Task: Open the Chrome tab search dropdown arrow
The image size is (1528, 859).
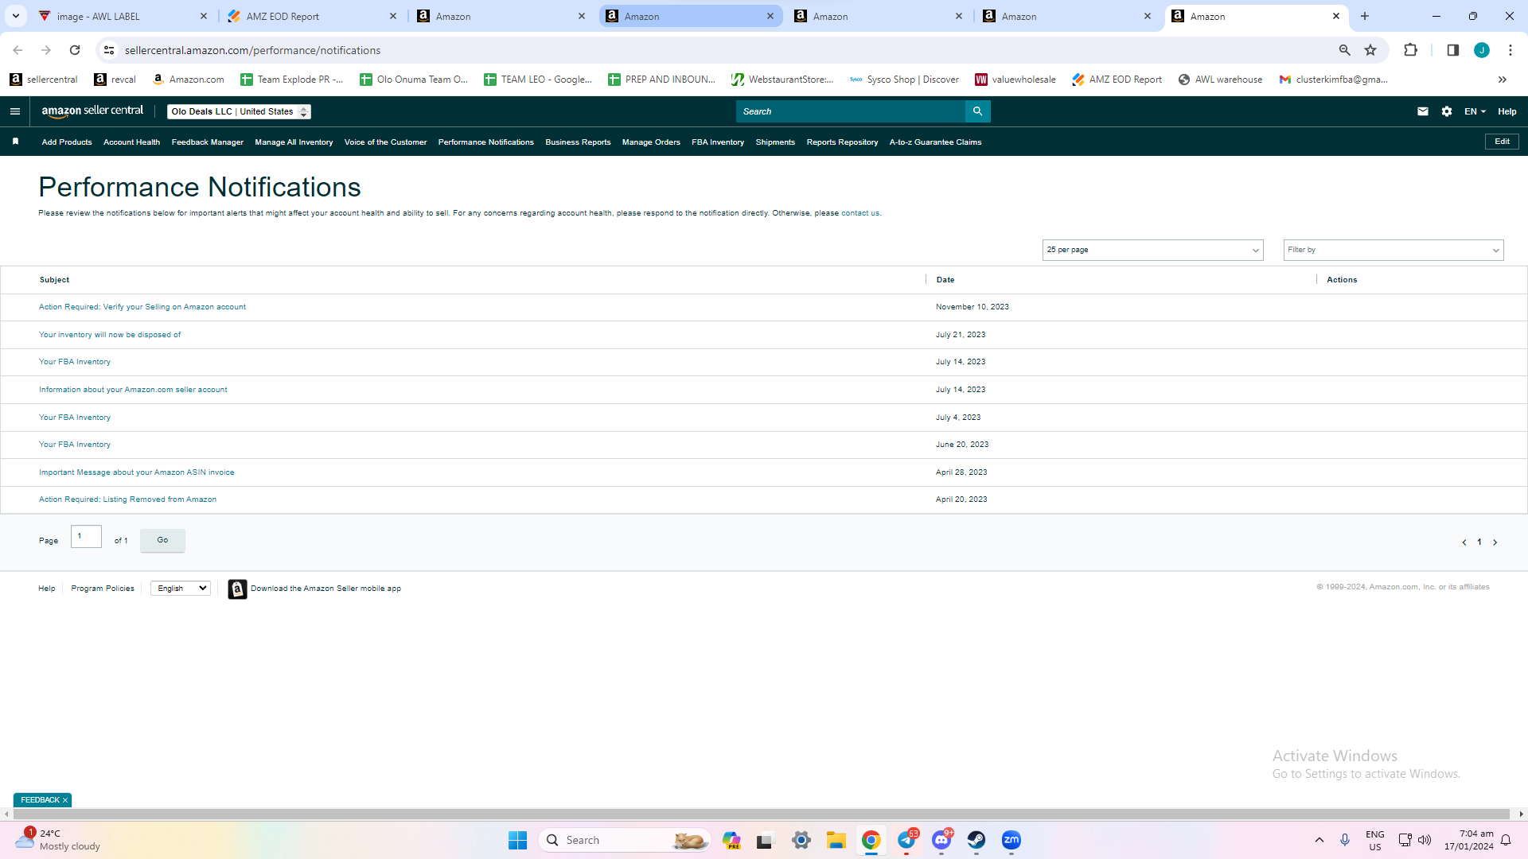Action: (16, 16)
